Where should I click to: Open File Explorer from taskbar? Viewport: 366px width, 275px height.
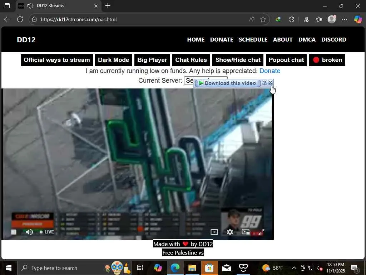[192, 268]
